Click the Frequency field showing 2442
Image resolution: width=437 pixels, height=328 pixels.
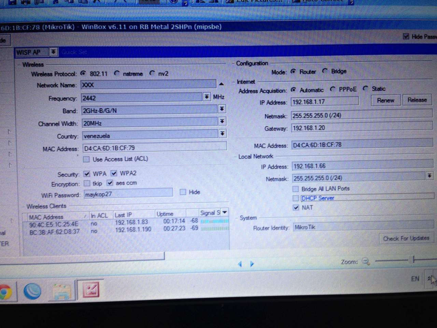point(142,98)
